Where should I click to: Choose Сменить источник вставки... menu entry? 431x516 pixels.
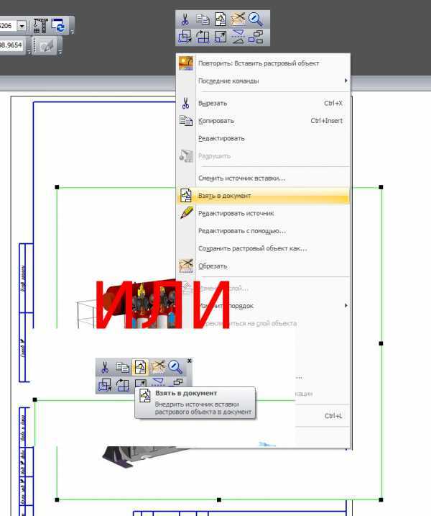tap(263, 178)
